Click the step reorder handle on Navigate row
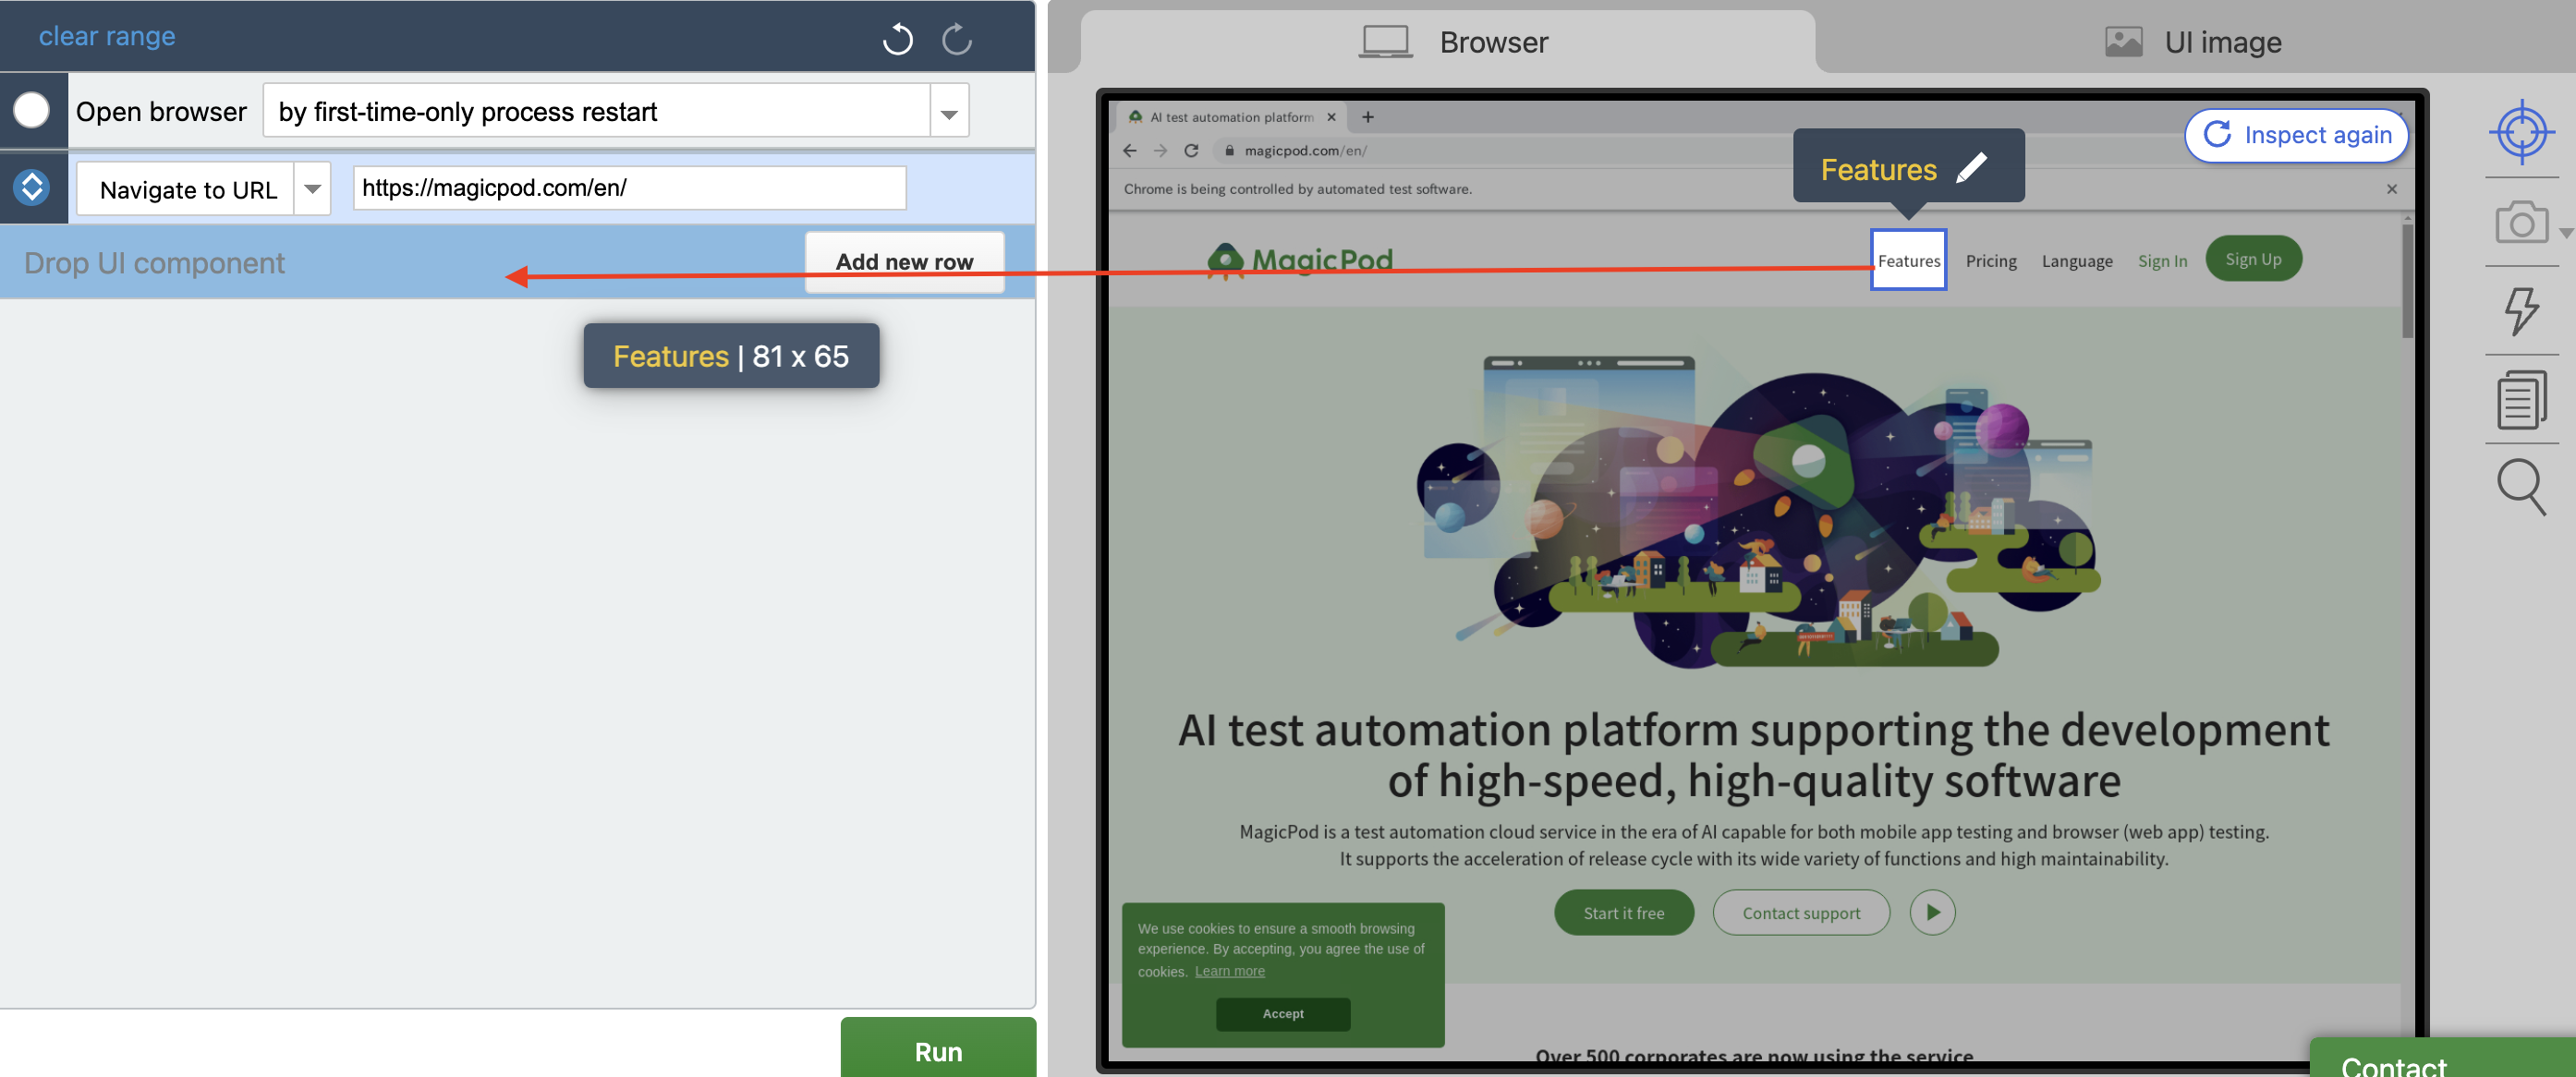Image resolution: width=2576 pixels, height=1077 pixels. [32, 187]
